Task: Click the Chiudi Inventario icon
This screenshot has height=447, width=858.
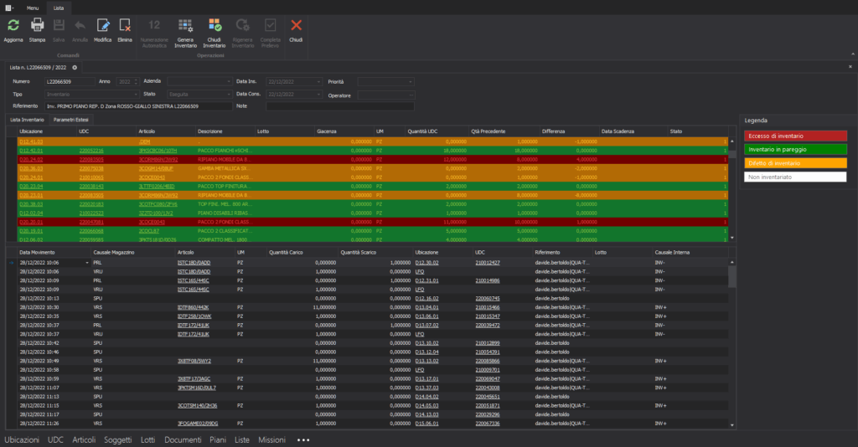Action: (x=214, y=26)
